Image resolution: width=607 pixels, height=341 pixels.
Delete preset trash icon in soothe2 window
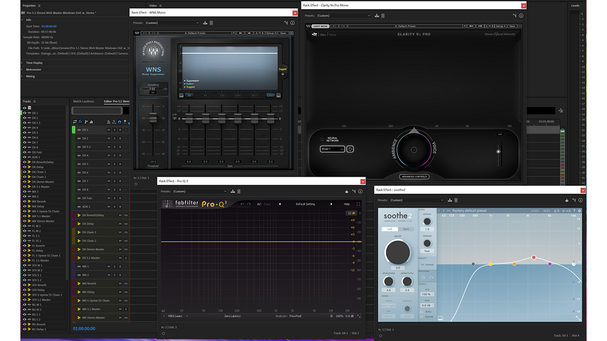pos(456,200)
